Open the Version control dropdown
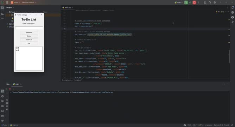 [29, 2]
